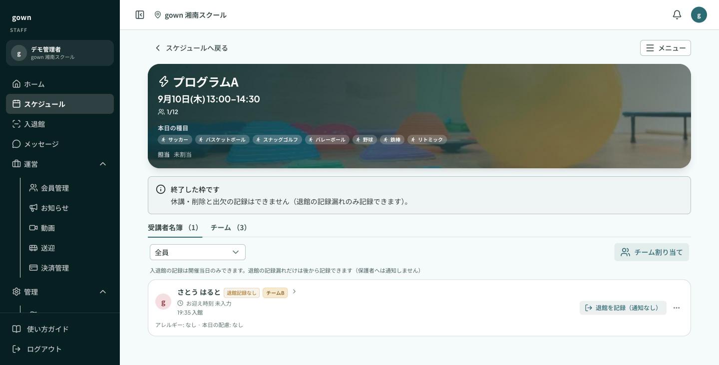Open お知らせ page
Image resolution: width=719 pixels, height=365 pixels.
(x=69, y=208)
